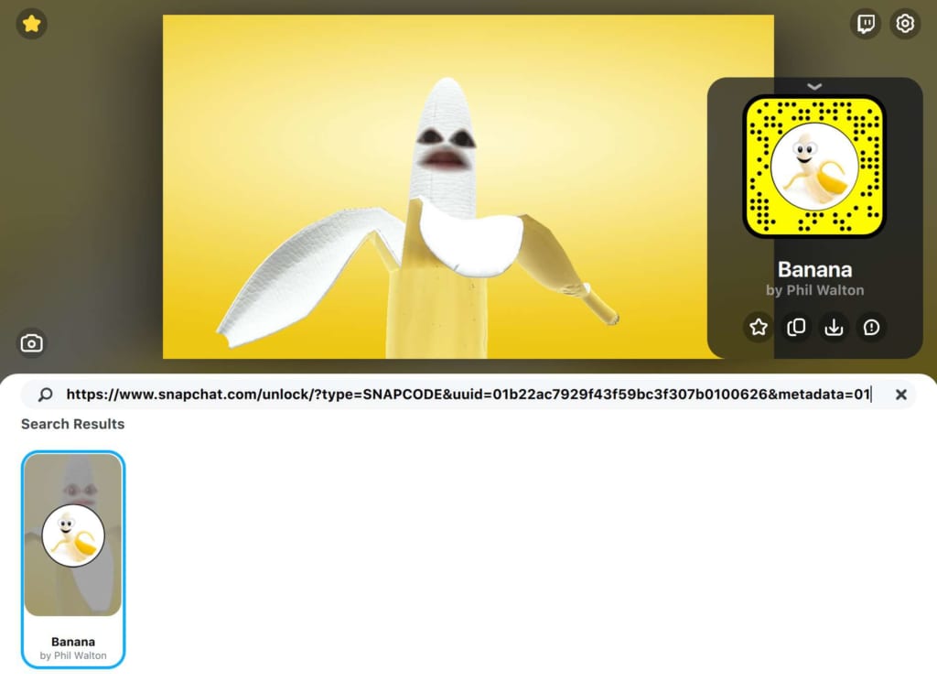The width and height of the screenshot is (937, 692).
Task: Report the Banana lens
Action: 871,327
